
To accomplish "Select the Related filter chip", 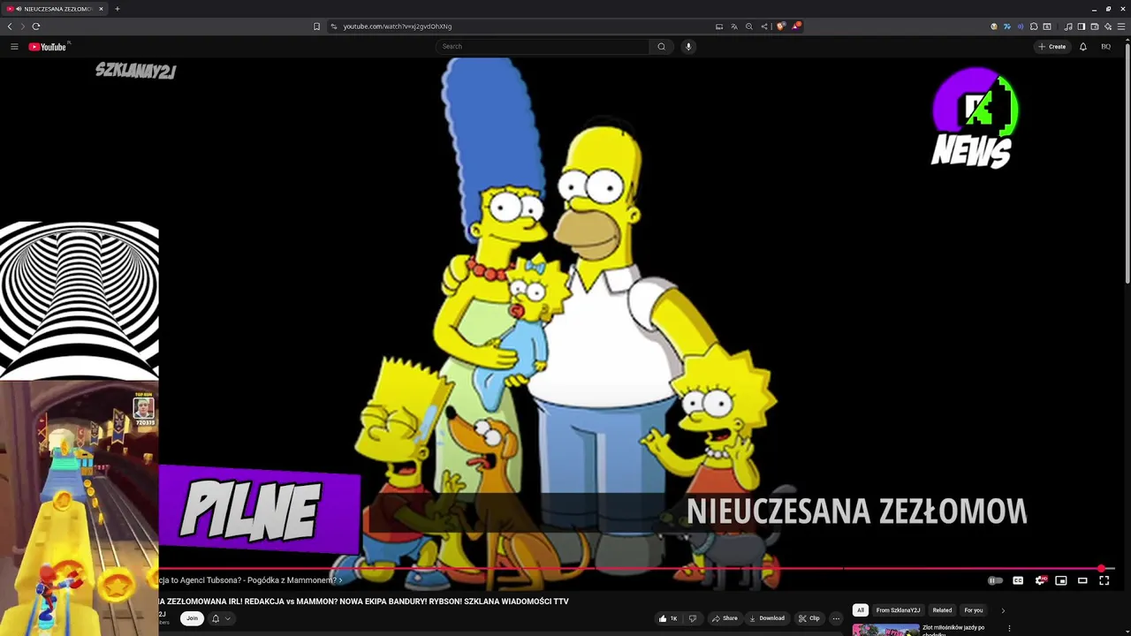I will (942, 610).
